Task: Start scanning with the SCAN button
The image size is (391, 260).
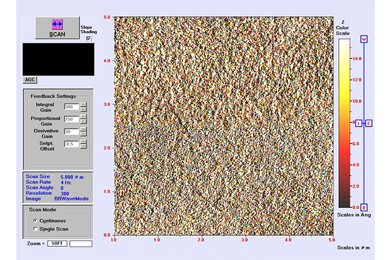Action: (57, 28)
